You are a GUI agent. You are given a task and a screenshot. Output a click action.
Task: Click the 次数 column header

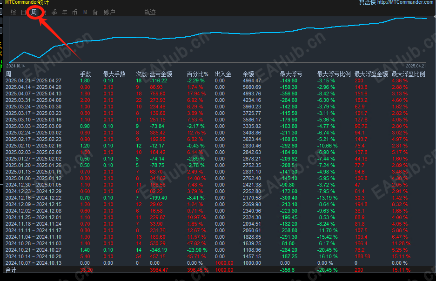(x=141, y=74)
